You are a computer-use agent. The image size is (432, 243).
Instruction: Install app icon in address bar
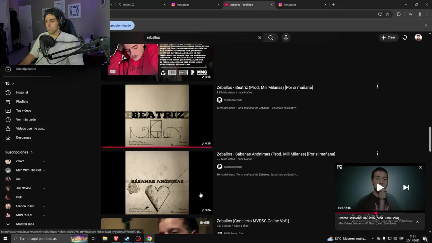coord(380,14)
